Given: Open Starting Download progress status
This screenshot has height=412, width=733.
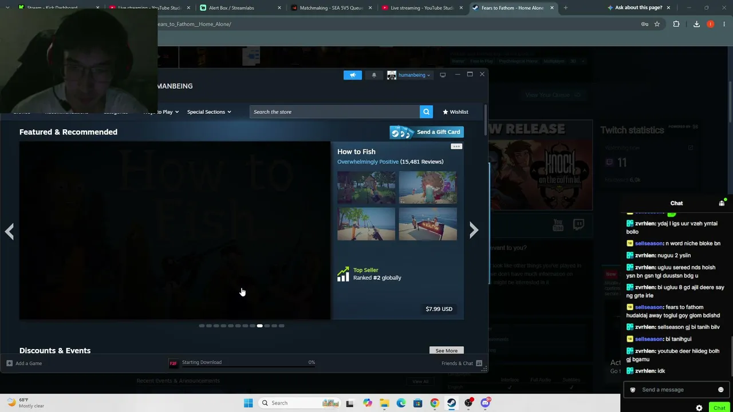Looking at the screenshot, I should [x=242, y=363].
